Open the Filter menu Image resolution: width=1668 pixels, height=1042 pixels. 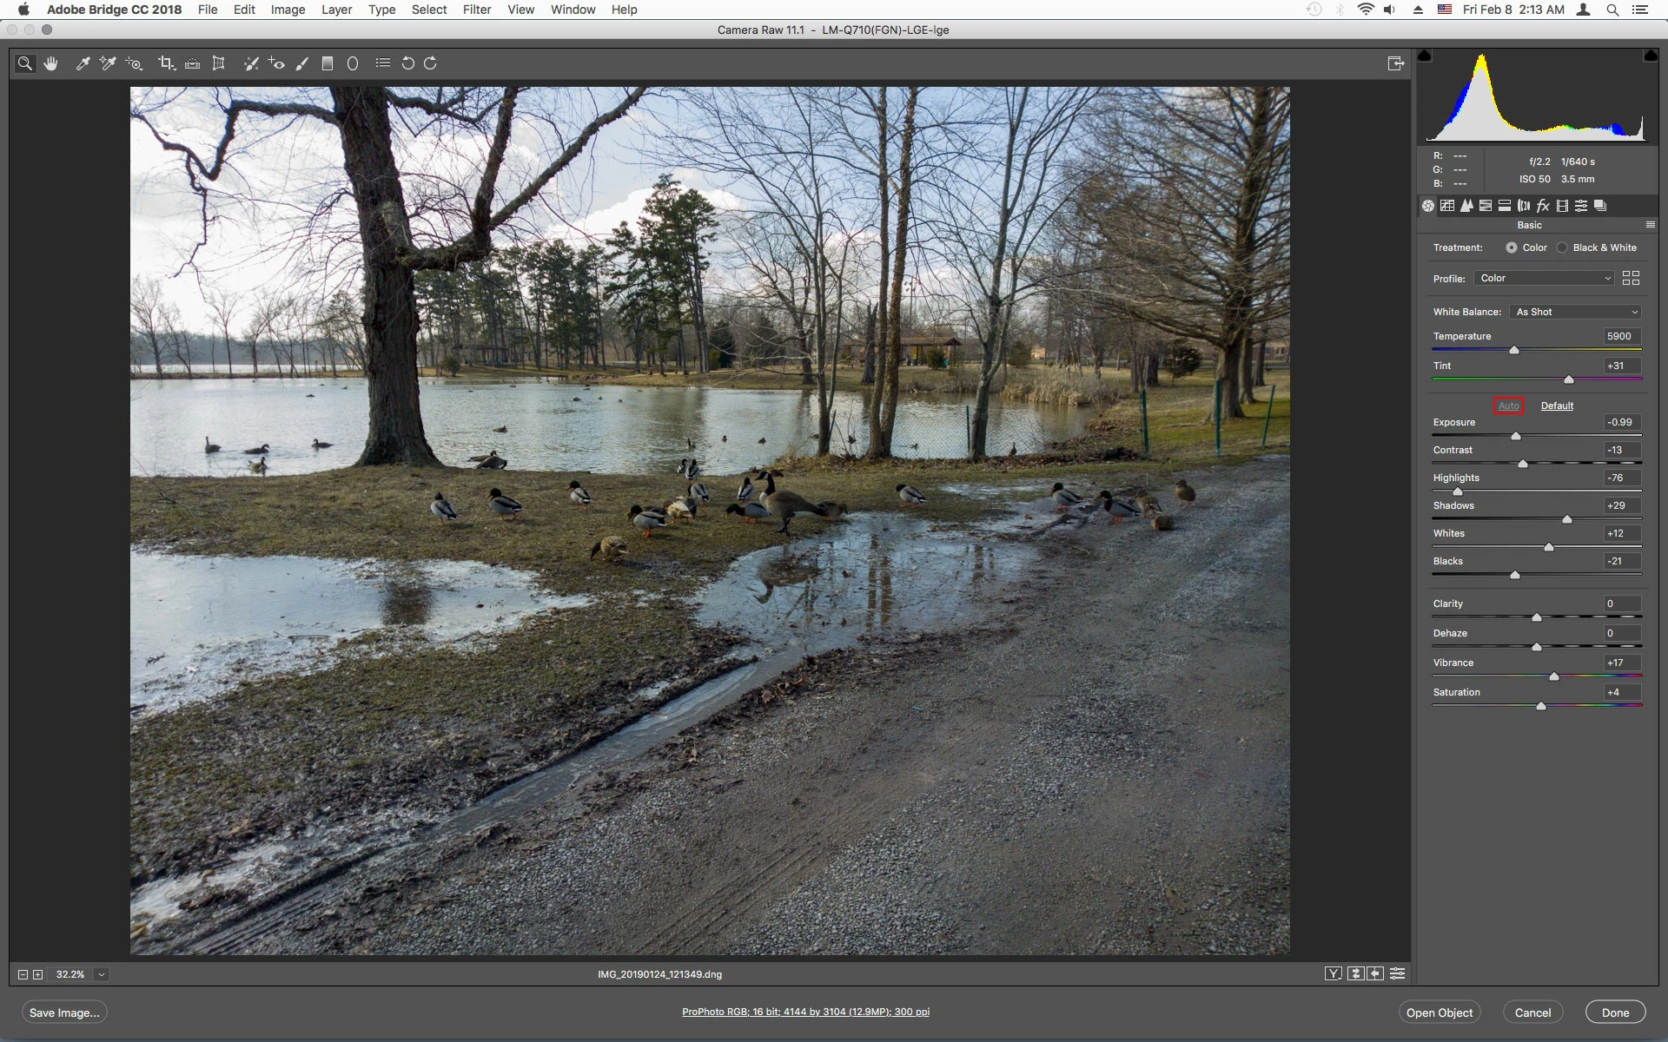point(476,10)
